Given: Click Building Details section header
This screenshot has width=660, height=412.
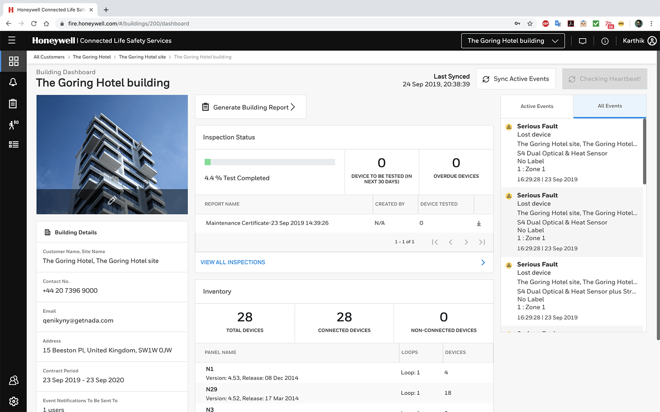Looking at the screenshot, I should pyautogui.click(x=112, y=232).
